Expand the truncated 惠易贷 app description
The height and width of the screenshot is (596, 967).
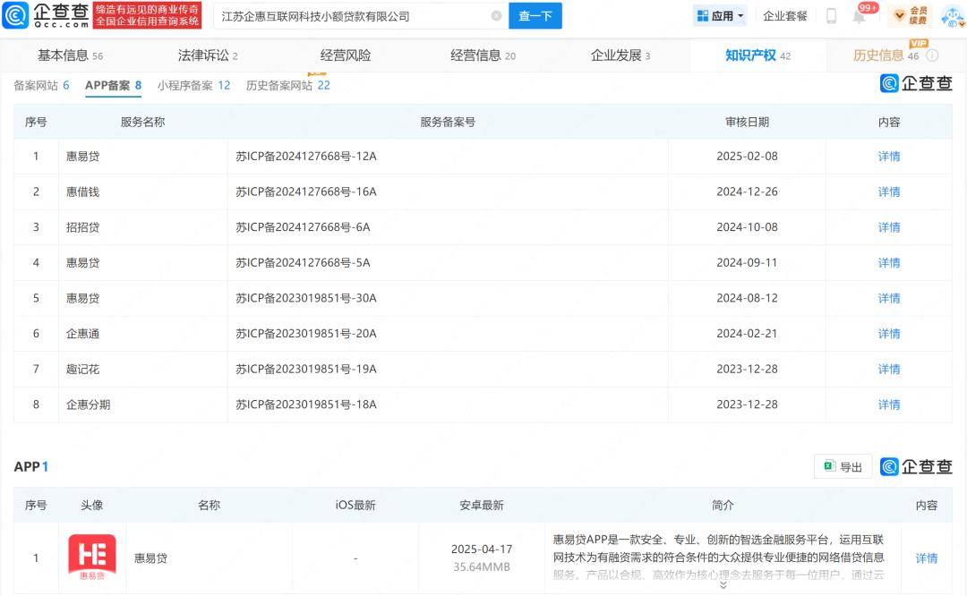point(723,585)
